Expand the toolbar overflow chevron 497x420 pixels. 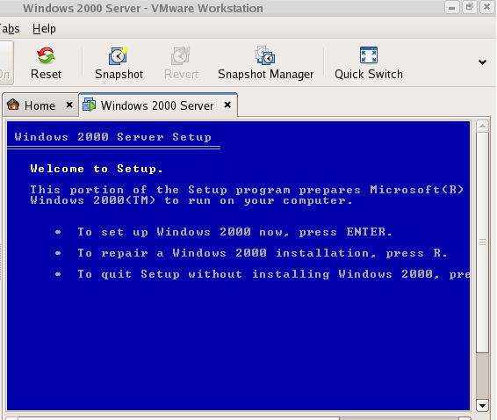(482, 62)
